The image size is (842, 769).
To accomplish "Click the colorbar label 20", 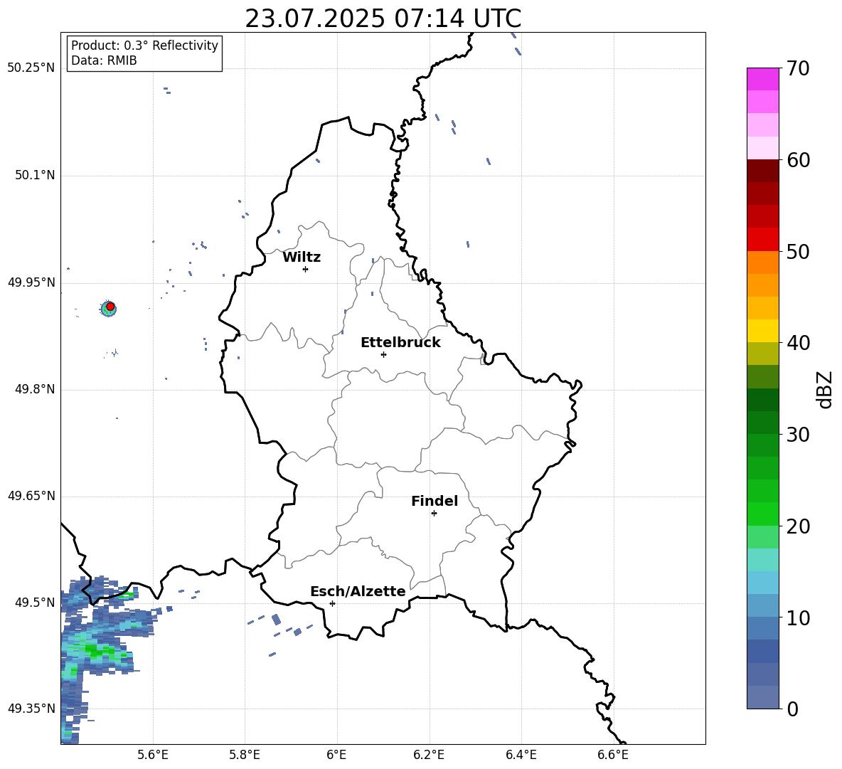I will (798, 526).
